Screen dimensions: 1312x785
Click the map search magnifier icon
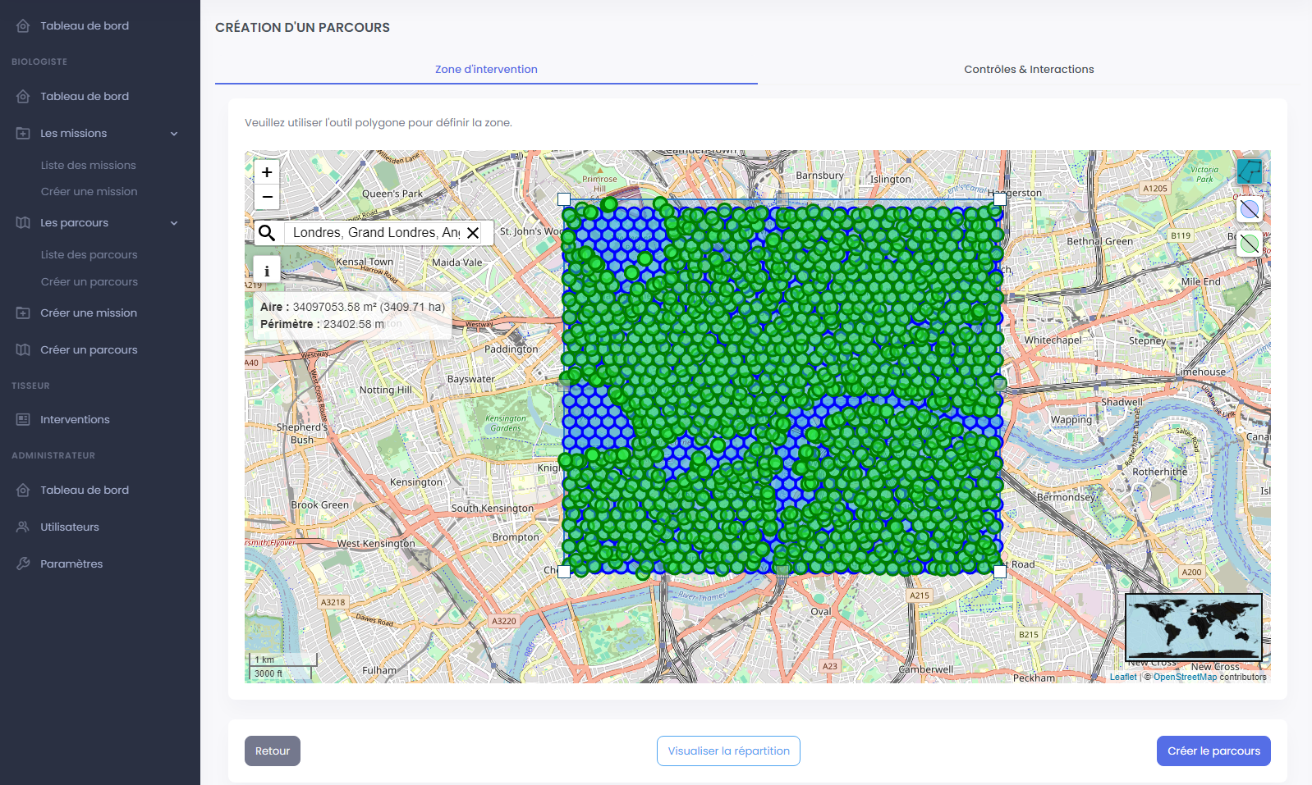267,233
